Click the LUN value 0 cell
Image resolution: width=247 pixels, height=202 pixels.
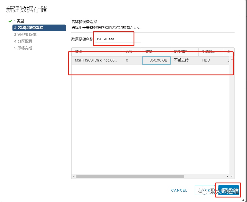click(x=127, y=60)
